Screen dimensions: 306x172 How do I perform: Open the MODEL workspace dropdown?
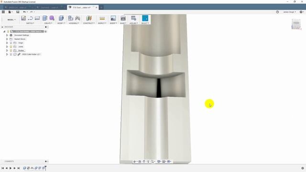[x=11, y=20]
